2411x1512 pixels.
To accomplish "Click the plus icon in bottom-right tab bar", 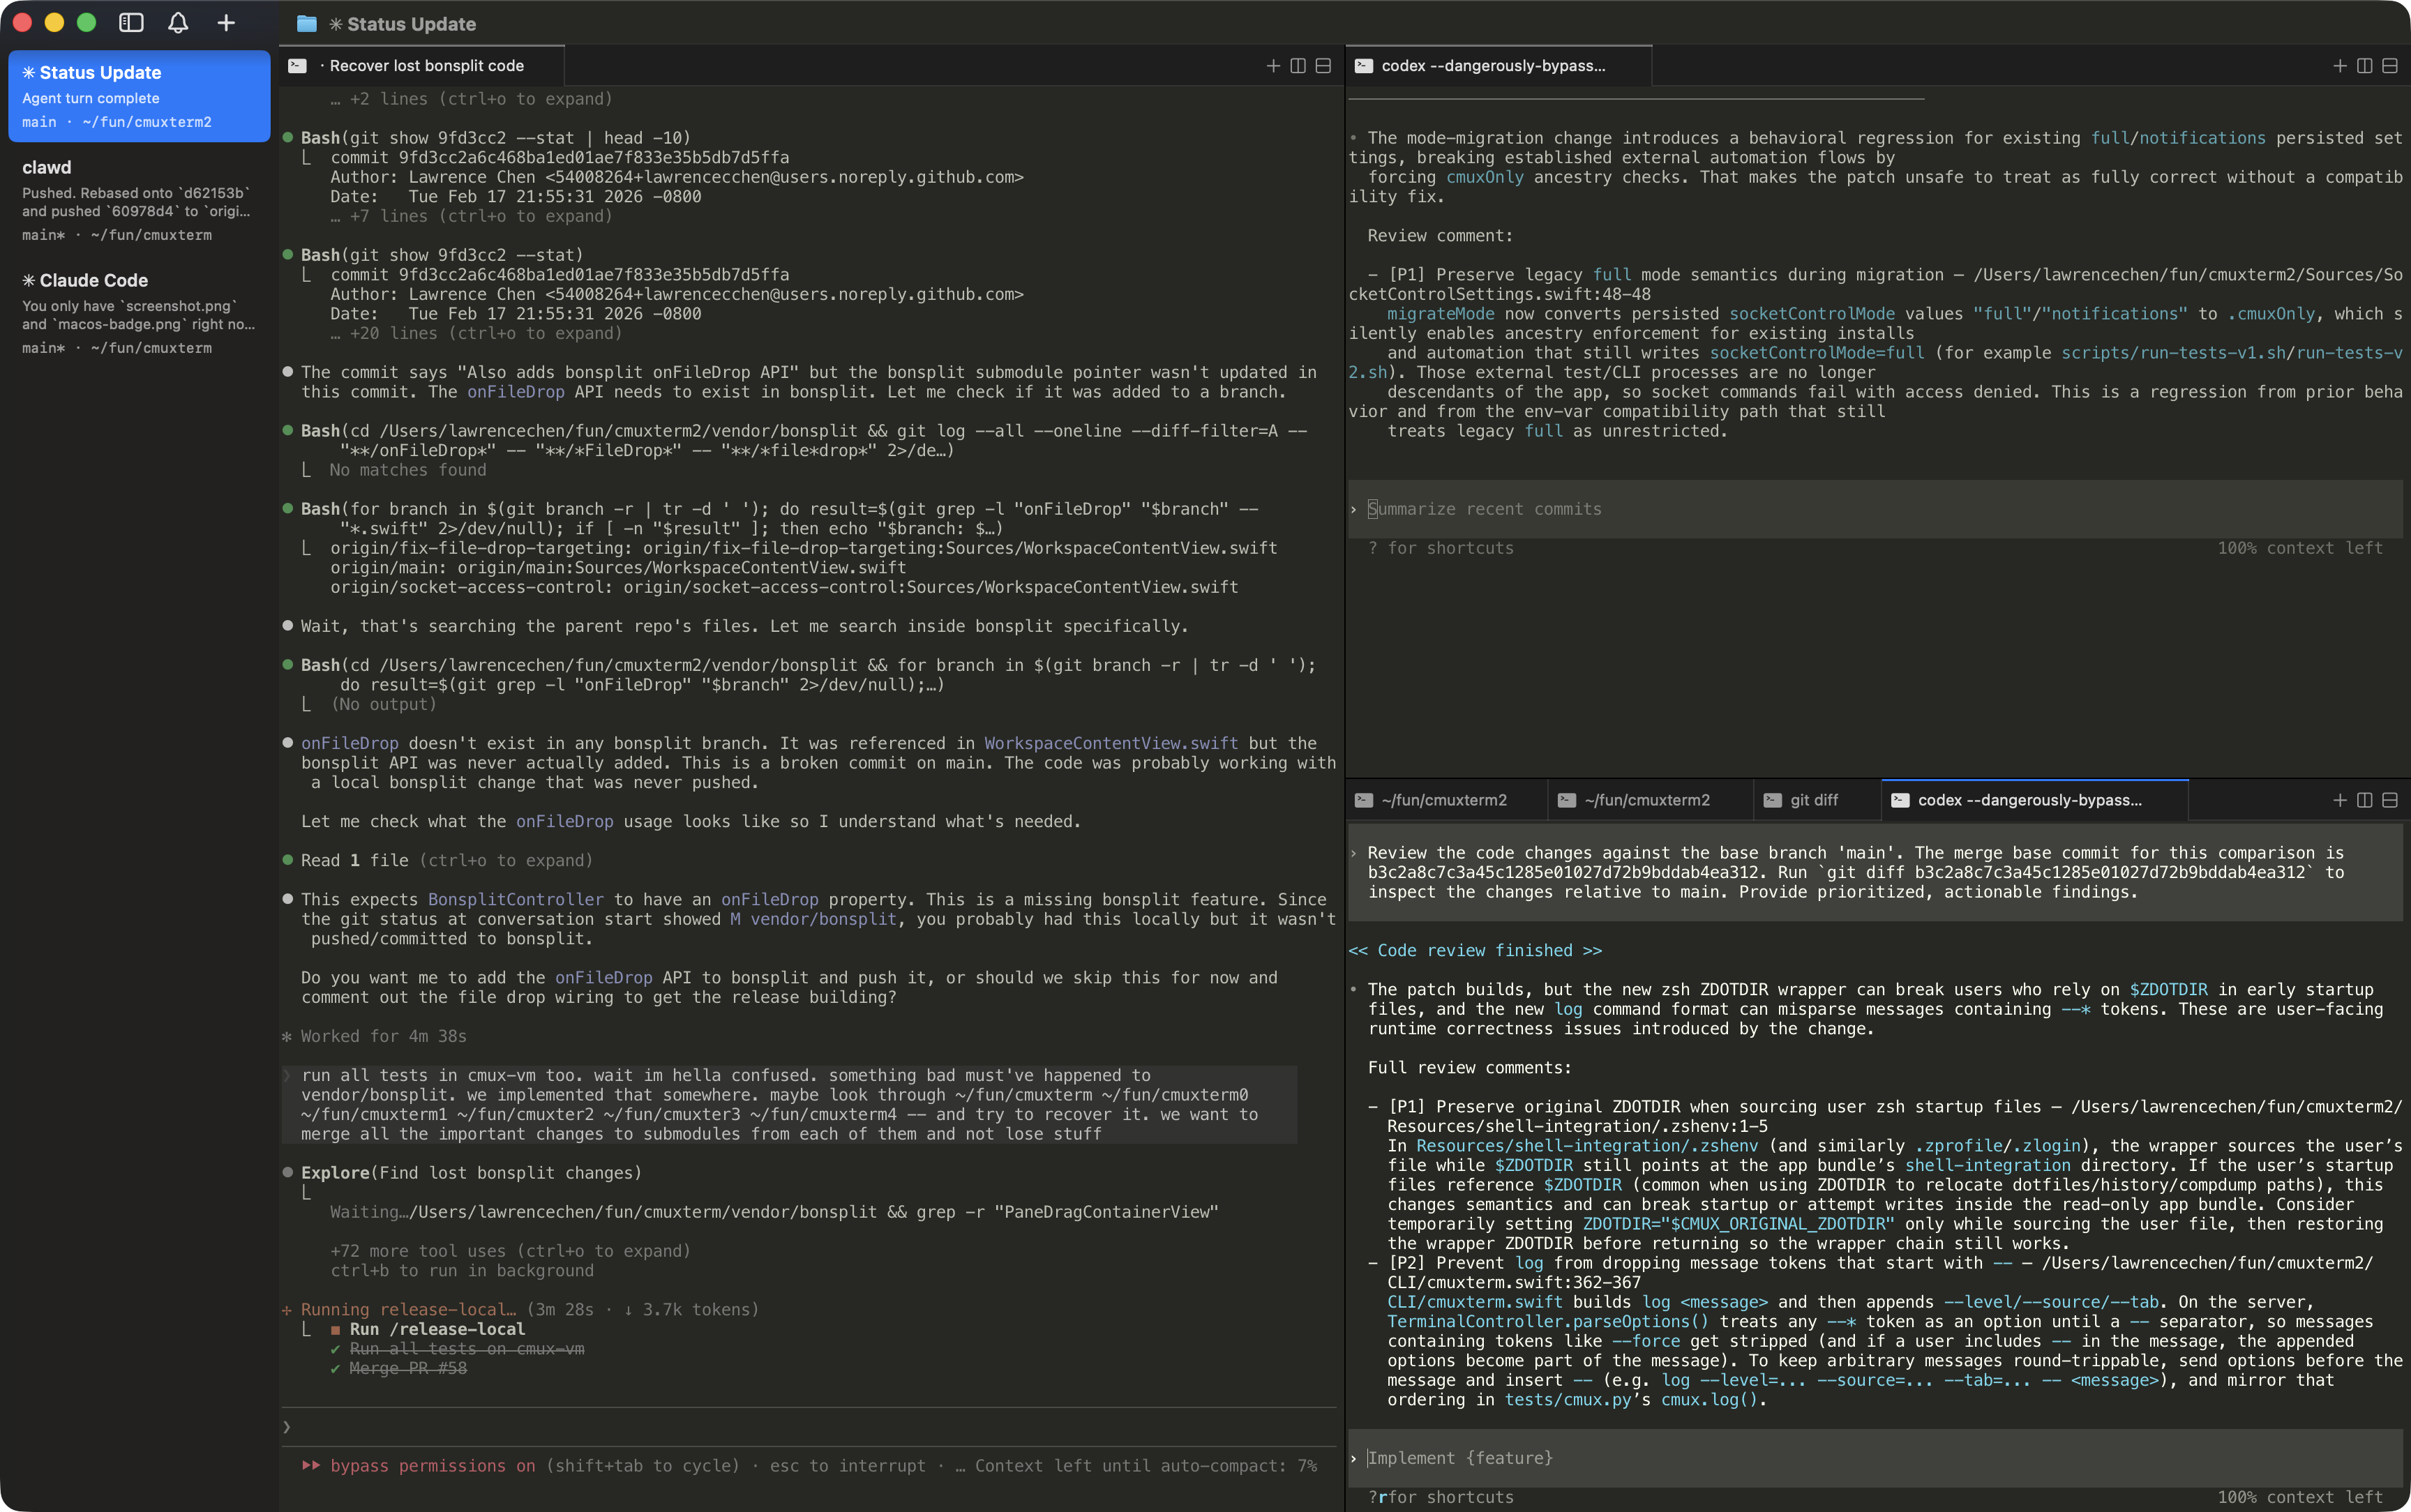I will point(2340,799).
